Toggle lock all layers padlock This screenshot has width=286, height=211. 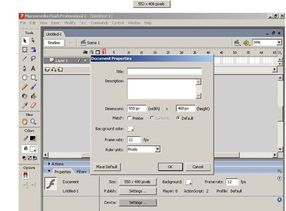click(91, 52)
